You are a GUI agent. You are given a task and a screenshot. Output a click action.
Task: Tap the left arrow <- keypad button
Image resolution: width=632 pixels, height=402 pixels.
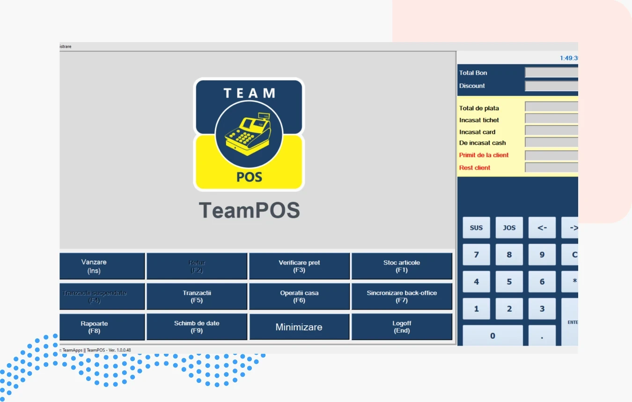tap(542, 227)
